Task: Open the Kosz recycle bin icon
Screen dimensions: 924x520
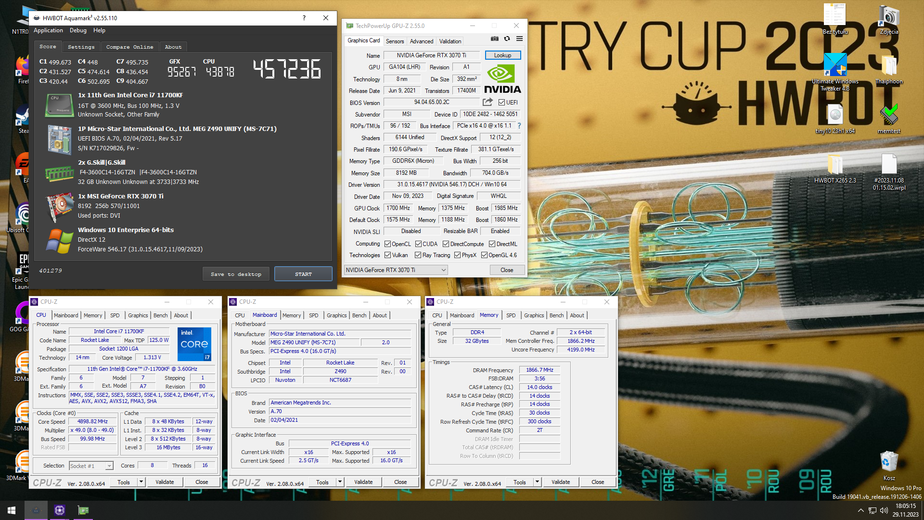Action: tap(889, 466)
